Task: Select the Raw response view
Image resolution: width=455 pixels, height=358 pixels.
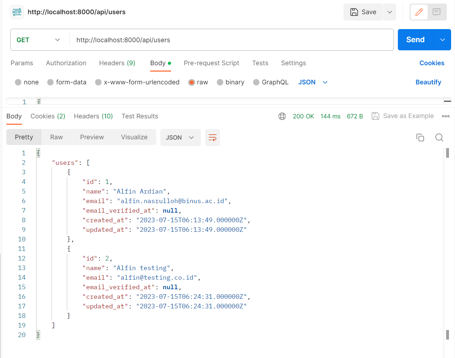Action: point(56,137)
